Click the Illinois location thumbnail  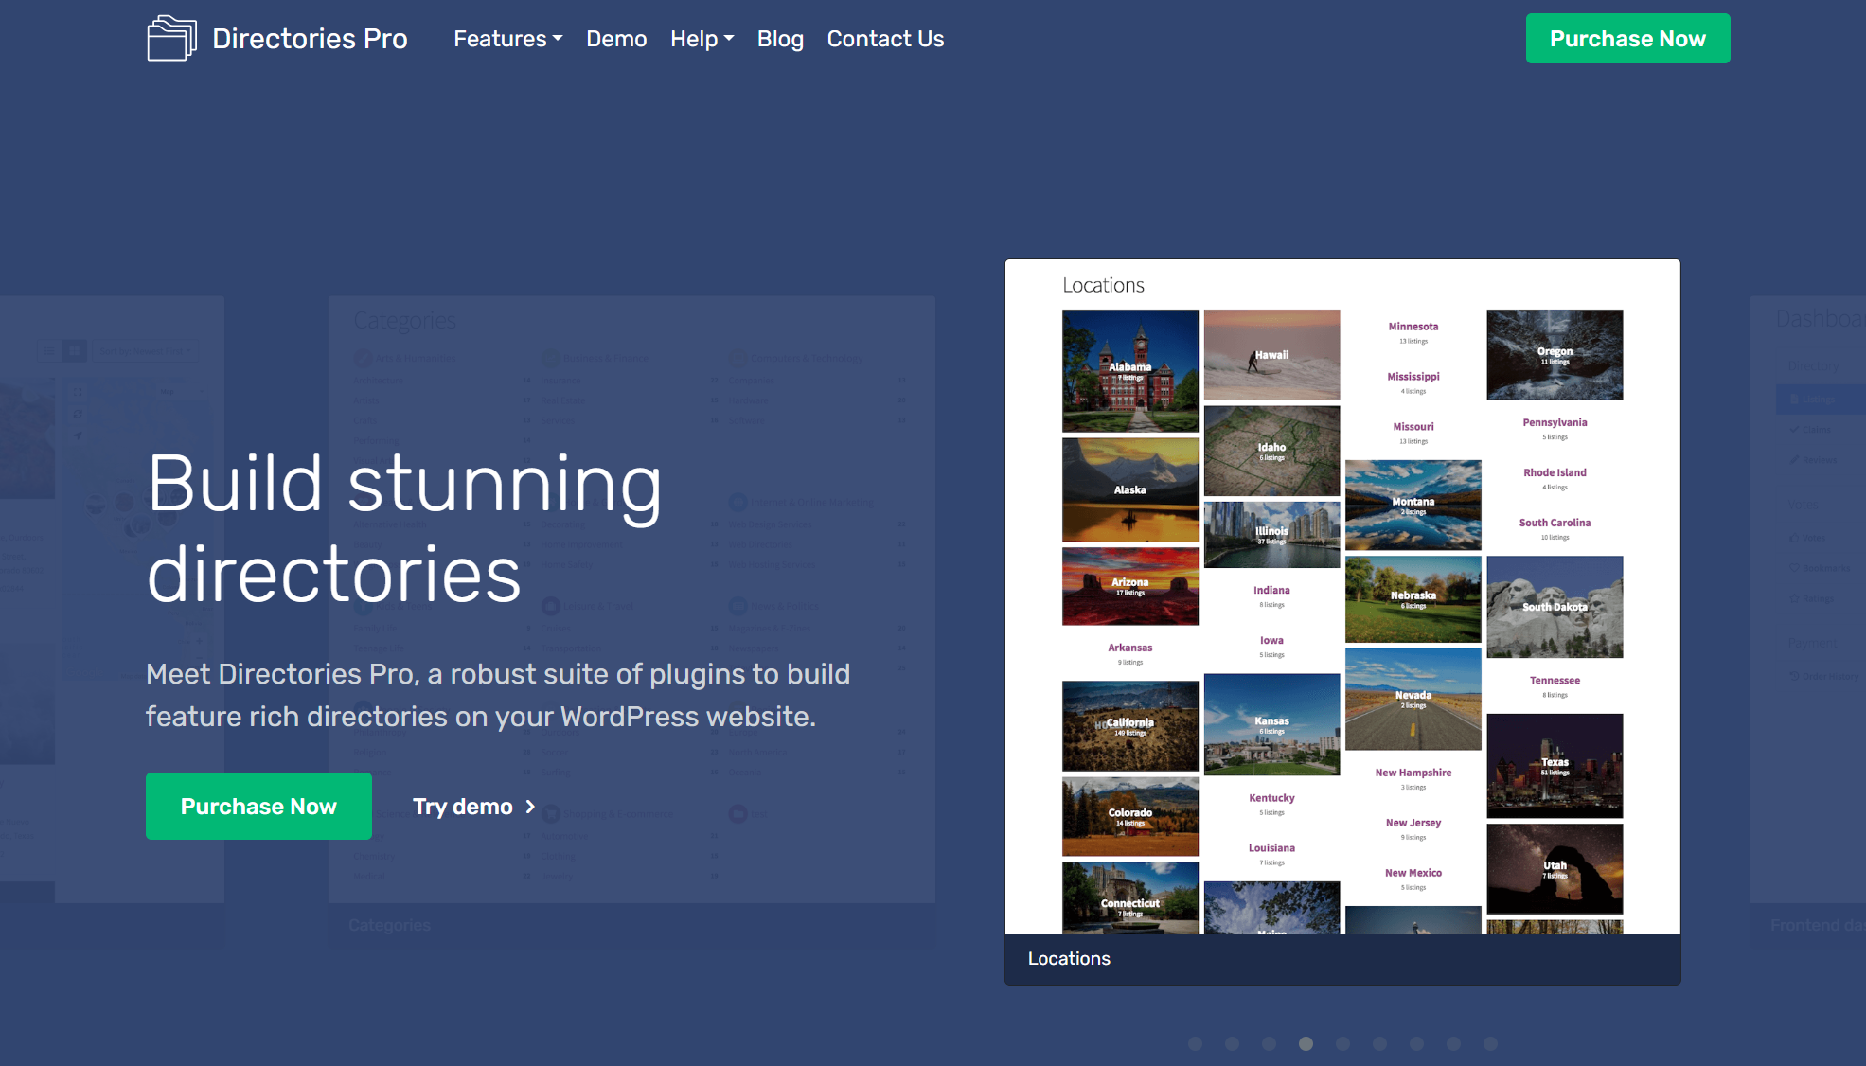click(1271, 535)
